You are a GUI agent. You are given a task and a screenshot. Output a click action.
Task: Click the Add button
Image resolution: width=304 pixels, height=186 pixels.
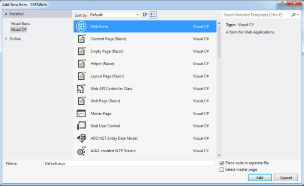[x=260, y=177]
